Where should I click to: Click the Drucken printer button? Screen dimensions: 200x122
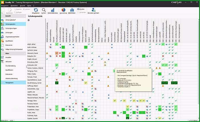81,9
